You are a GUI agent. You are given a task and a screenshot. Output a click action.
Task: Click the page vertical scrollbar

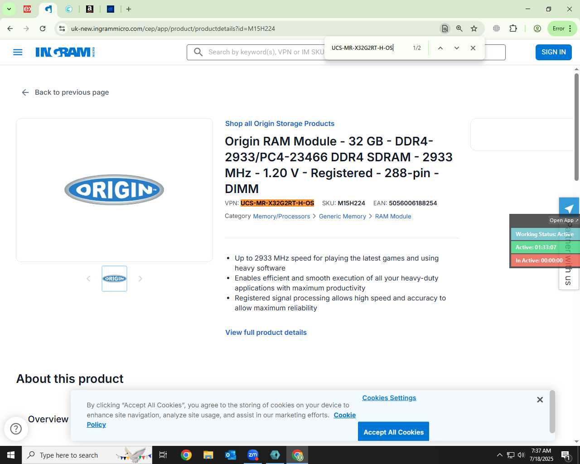(x=576, y=127)
